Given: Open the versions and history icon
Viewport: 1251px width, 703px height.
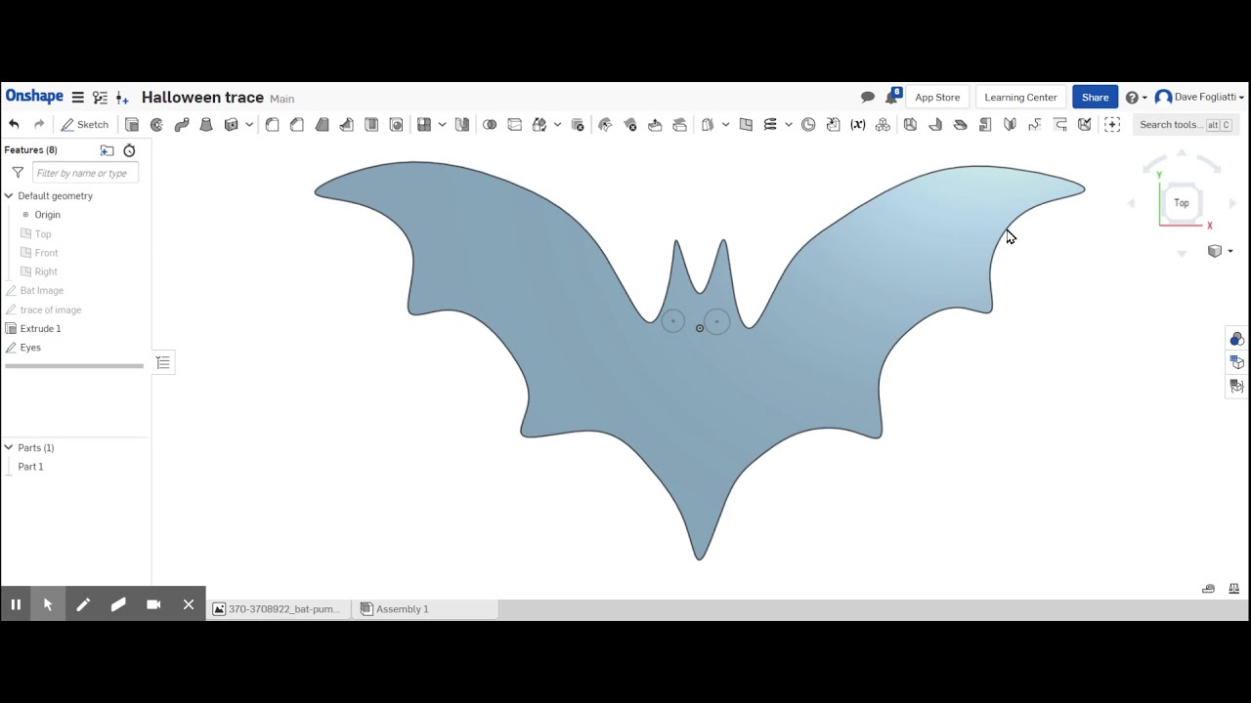Looking at the screenshot, I should 100,98.
